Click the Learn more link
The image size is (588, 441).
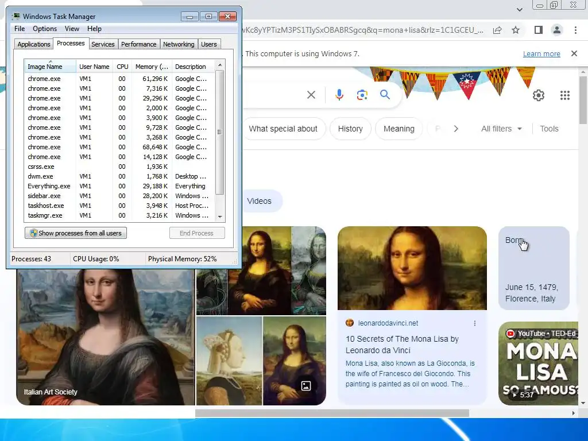coord(541,53)
